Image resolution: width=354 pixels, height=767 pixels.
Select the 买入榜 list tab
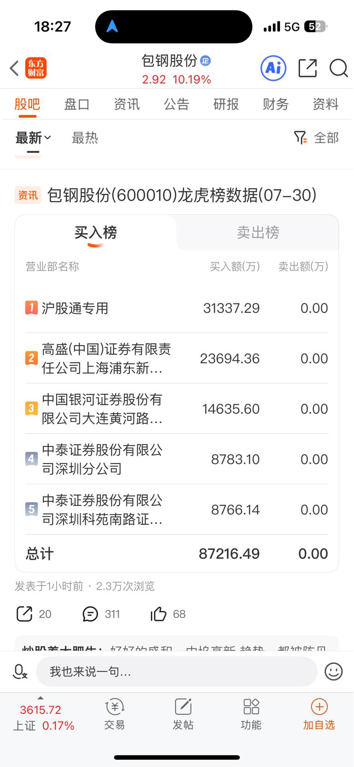point(96,232)
